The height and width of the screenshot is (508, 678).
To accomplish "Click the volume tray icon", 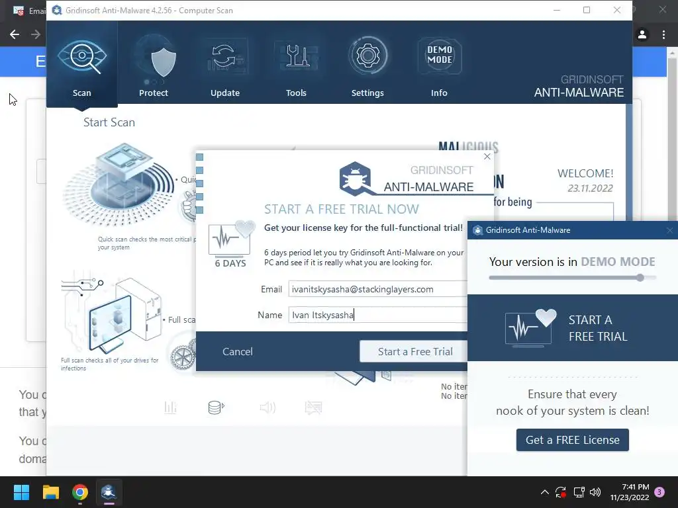I will click(595, 492).
